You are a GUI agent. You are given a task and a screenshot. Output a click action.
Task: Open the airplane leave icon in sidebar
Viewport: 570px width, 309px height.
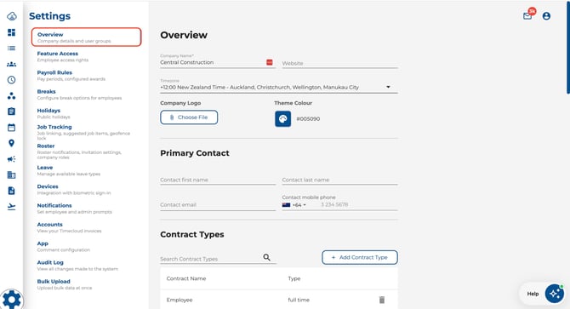(x=12, y=207)
